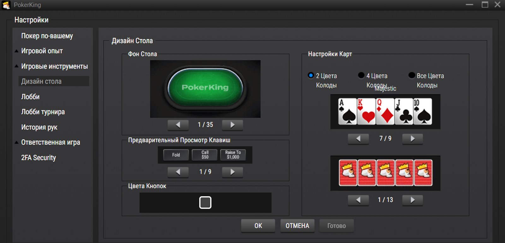Switch to next card back design
The image size is (505, 243).
coord(413,200)
